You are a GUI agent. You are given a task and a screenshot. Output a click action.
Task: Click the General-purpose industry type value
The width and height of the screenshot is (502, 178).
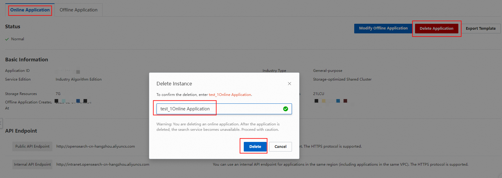(x=327, y=71)
